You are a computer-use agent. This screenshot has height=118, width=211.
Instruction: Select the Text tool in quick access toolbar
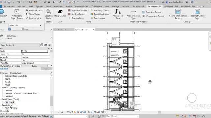click(49, 2)
